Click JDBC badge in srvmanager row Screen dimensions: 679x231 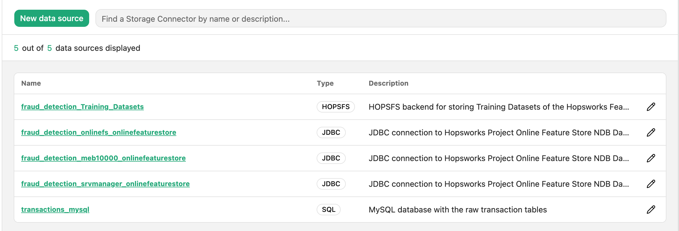tap(331, 184)
